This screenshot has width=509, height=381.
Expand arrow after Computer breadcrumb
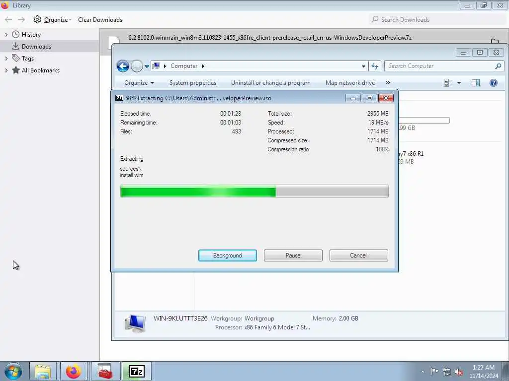[x=203, y=66]
